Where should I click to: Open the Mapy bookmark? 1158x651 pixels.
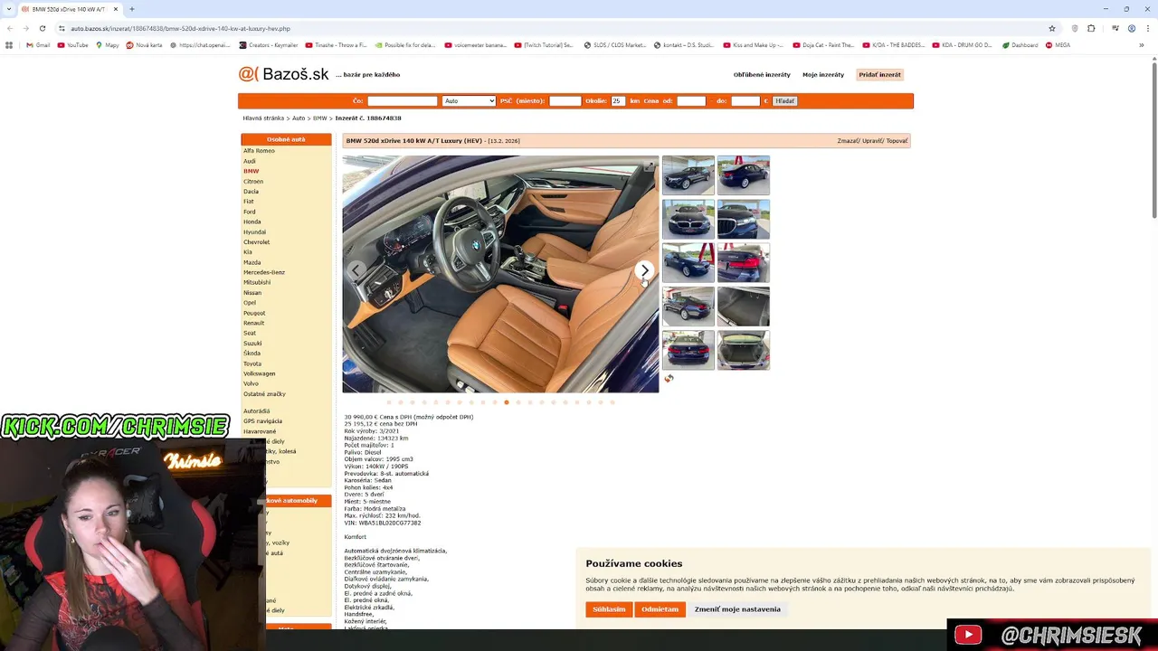point(108,45)
